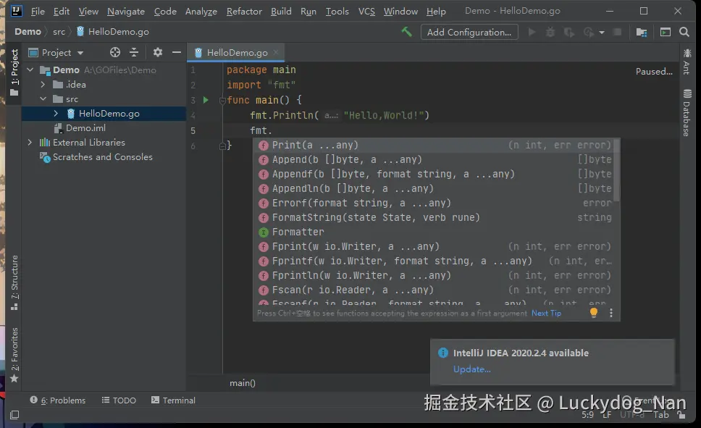Click the Run green play toolbar icon
This screenshot has height=428, width=701.
532,32
